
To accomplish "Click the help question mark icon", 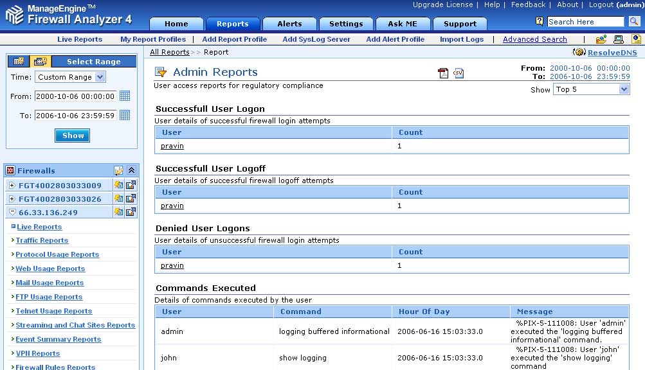I will tap(540, 21).
